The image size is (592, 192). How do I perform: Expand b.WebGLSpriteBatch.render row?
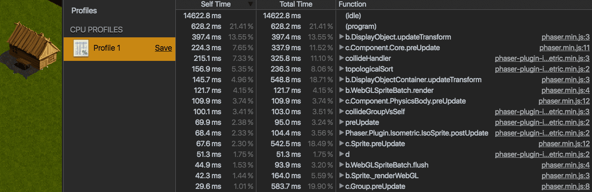(x=341, y=90)
